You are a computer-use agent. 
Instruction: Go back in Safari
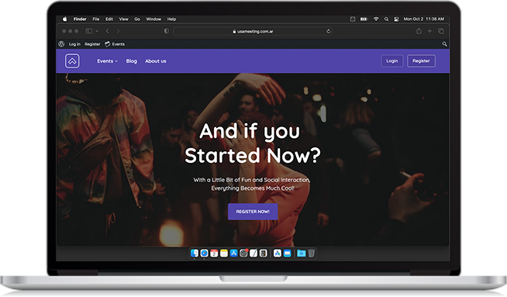coord(107,31)
